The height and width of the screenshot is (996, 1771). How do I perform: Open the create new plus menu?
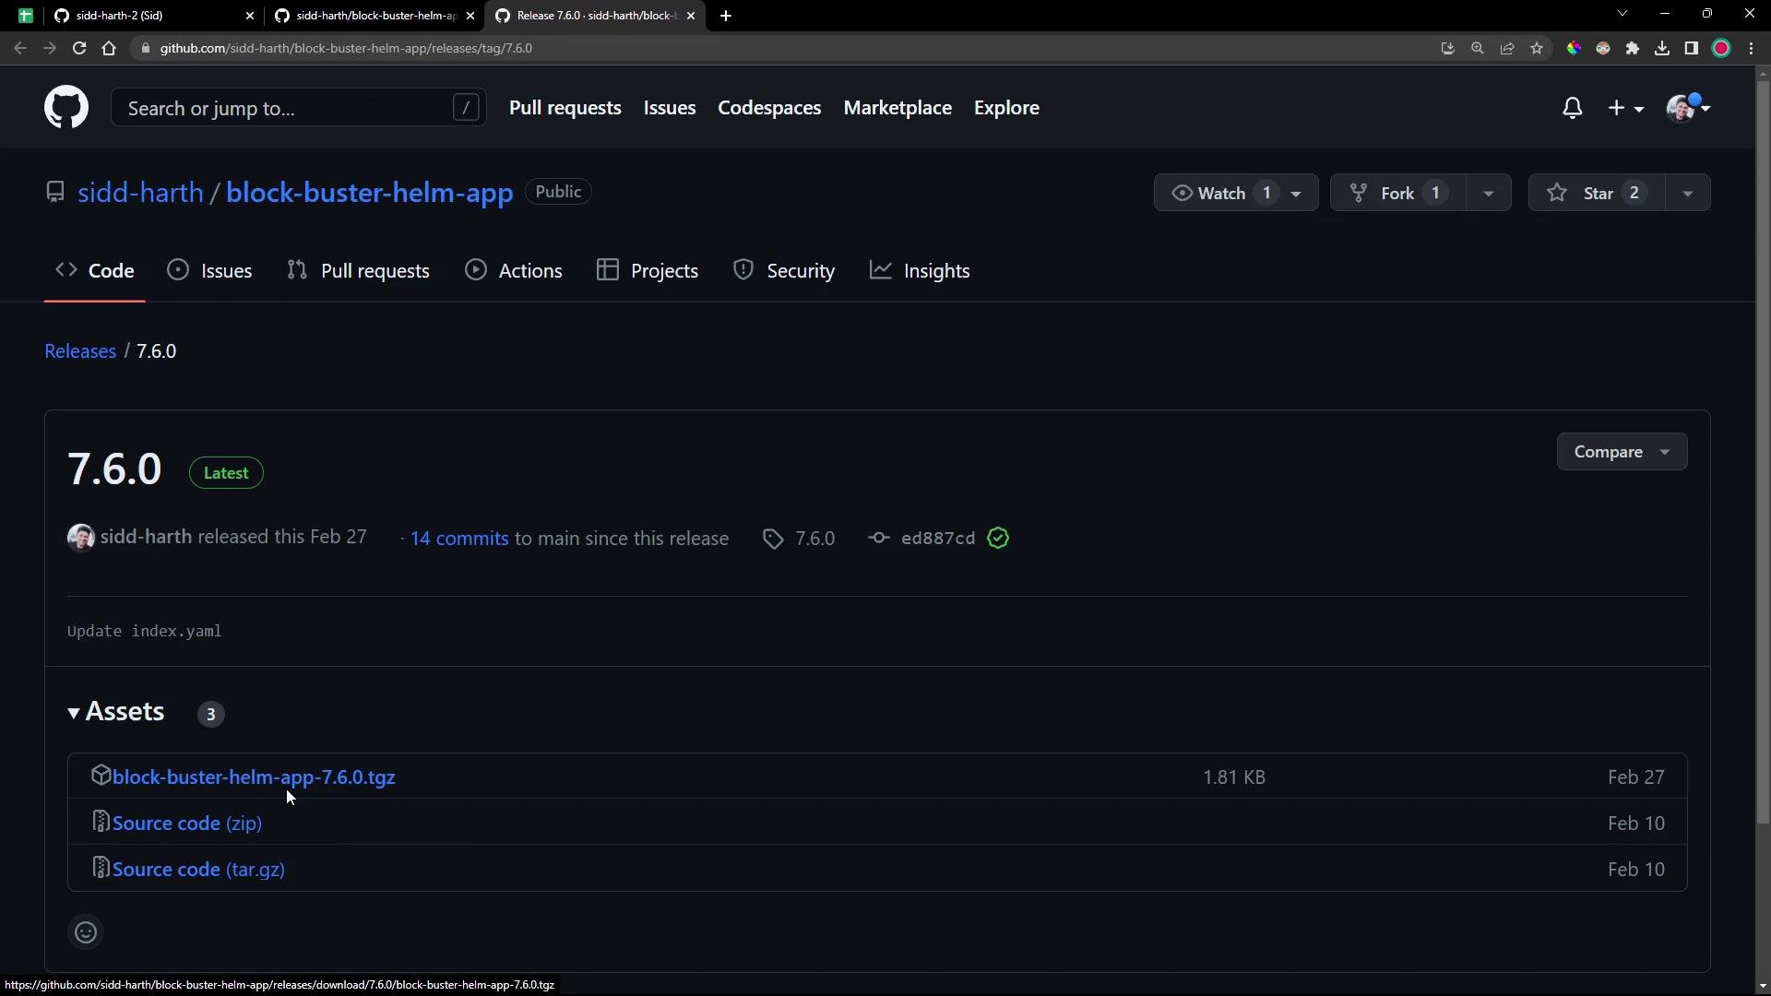pyautogui.click(x=1625, y=108)
